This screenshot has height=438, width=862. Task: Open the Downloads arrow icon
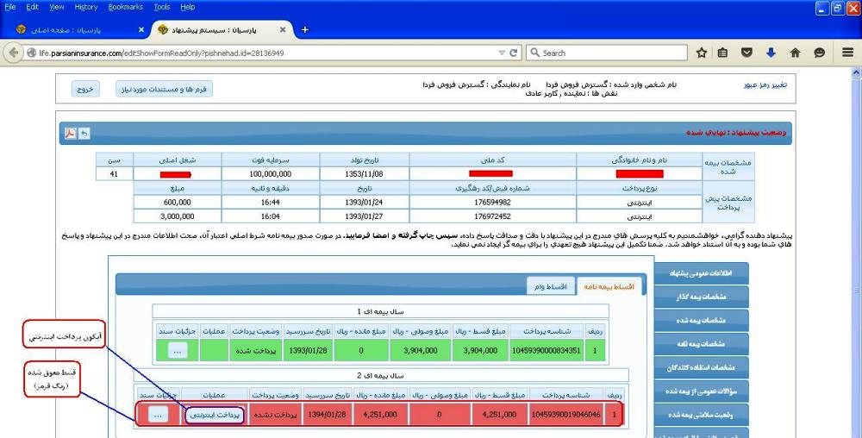coord(771,53)
